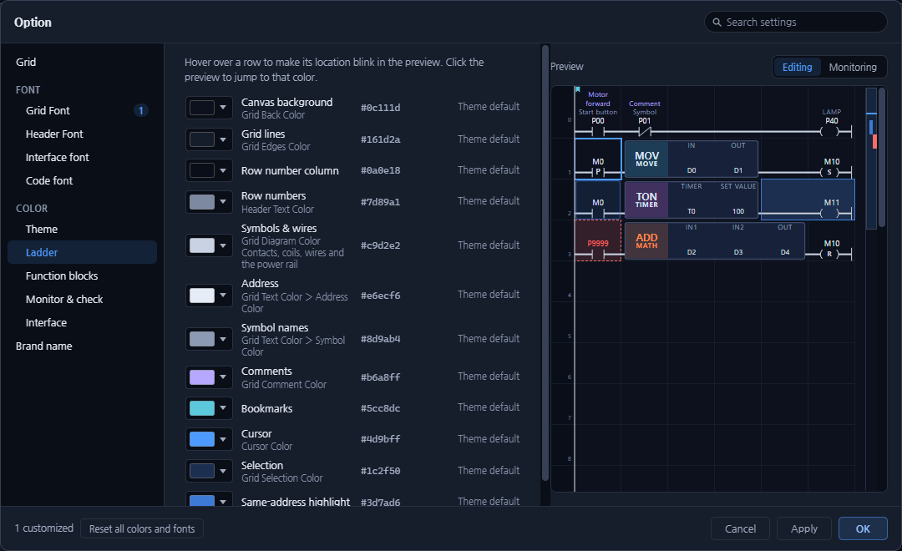Screen dimensions: 902x551
Task: Open Bookmarks color dropdown arrow
Action: coord(223,407)
